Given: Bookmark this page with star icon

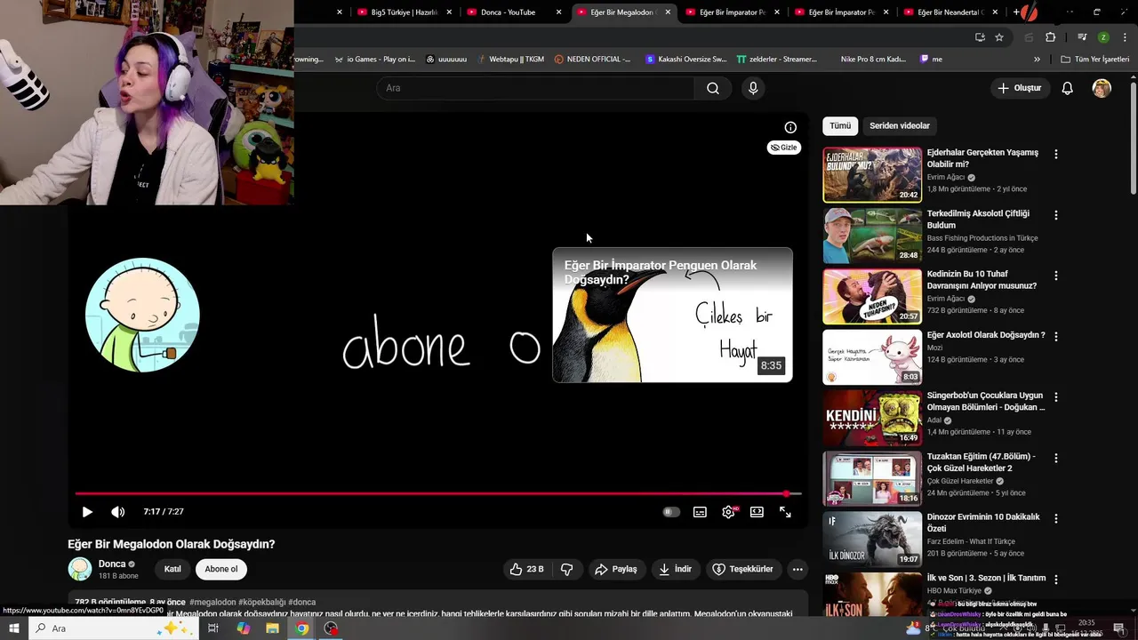Looking at the screenshot, I should coord(999,37).
